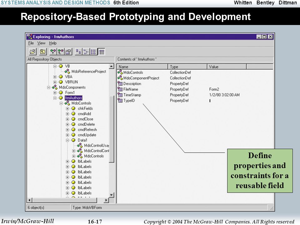Viewport: 300px width, 225px height.
Task: Click the open folder toolbar icon
Action: pos(33,52)
